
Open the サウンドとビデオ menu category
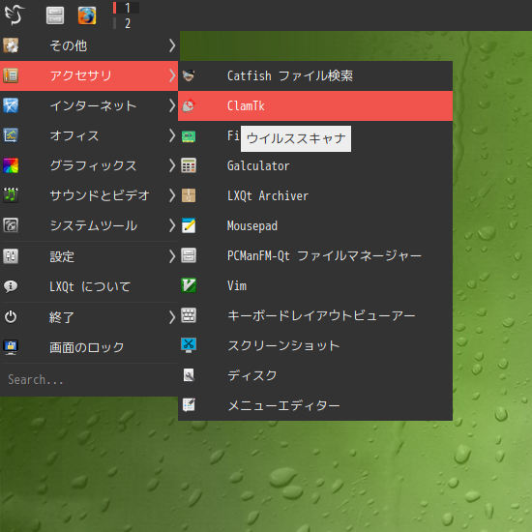pyautogui.click(x=89, y=195)
